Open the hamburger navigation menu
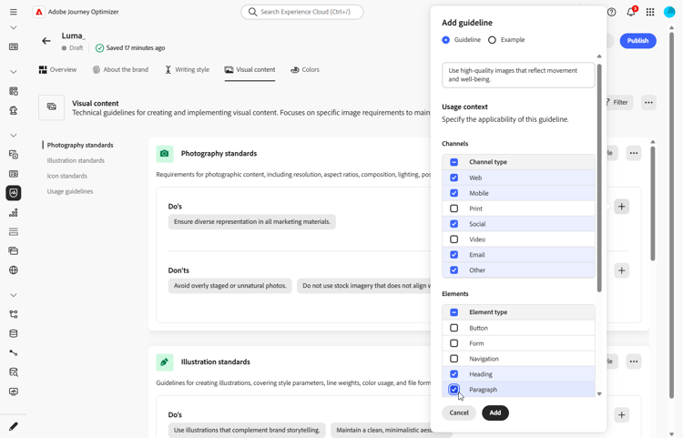 click(13, 12)
